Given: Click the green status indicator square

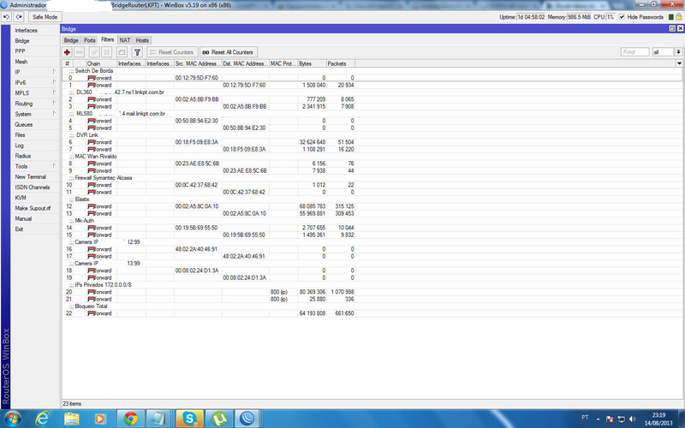Looking at the screenshot, I should [671, 17].
